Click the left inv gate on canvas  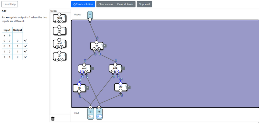79,88
